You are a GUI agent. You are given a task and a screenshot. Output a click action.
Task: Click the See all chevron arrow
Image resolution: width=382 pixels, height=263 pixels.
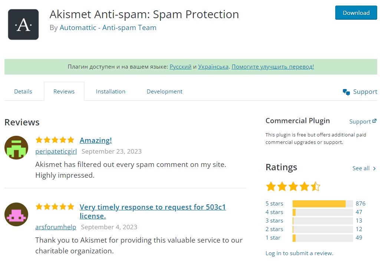tap(375, 168)
